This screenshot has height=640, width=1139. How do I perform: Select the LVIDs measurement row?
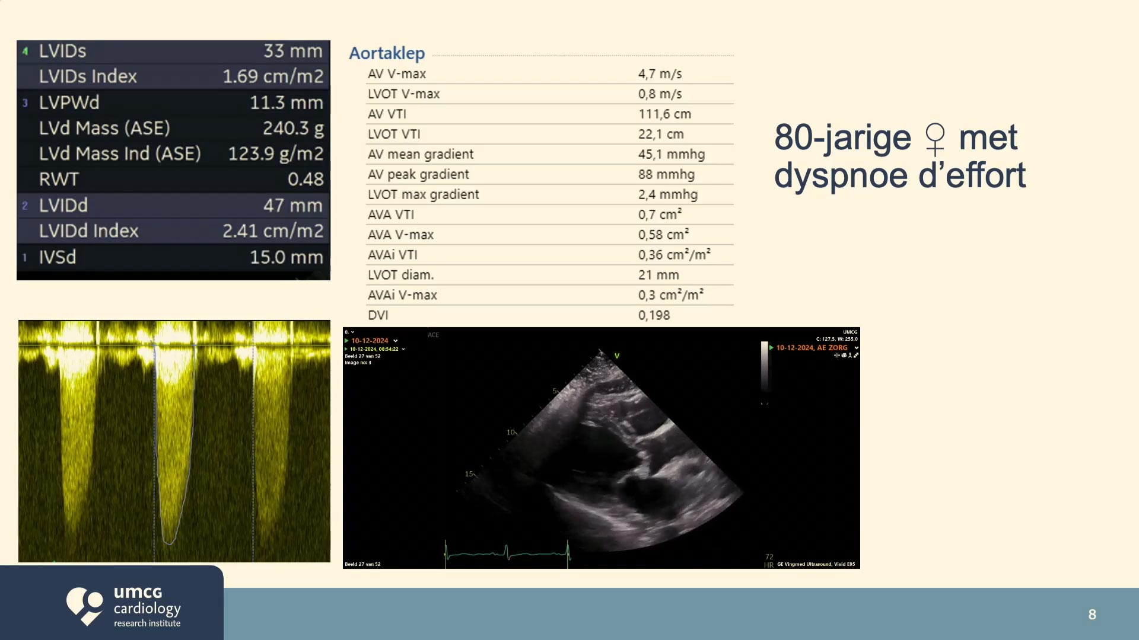173,51
